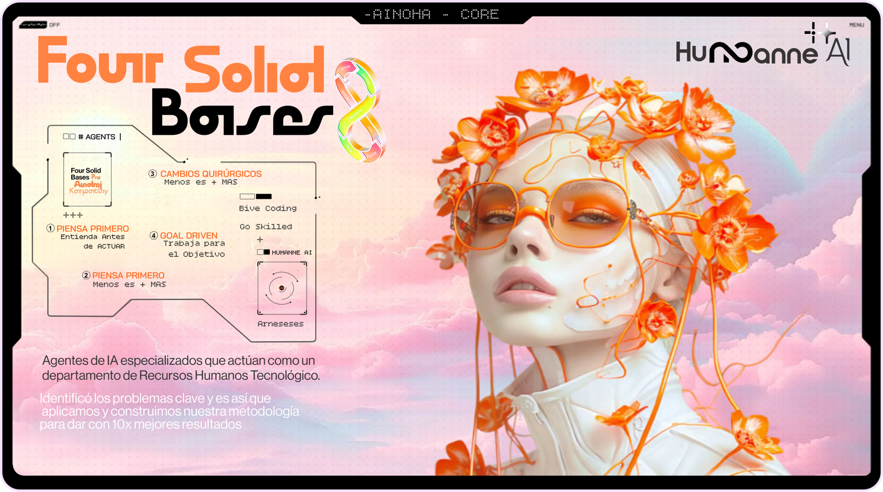Click the sparkle star icon above Humanne AI
Image resolution: width=883 pixels, height=492 pixels.
click(821, 33)
